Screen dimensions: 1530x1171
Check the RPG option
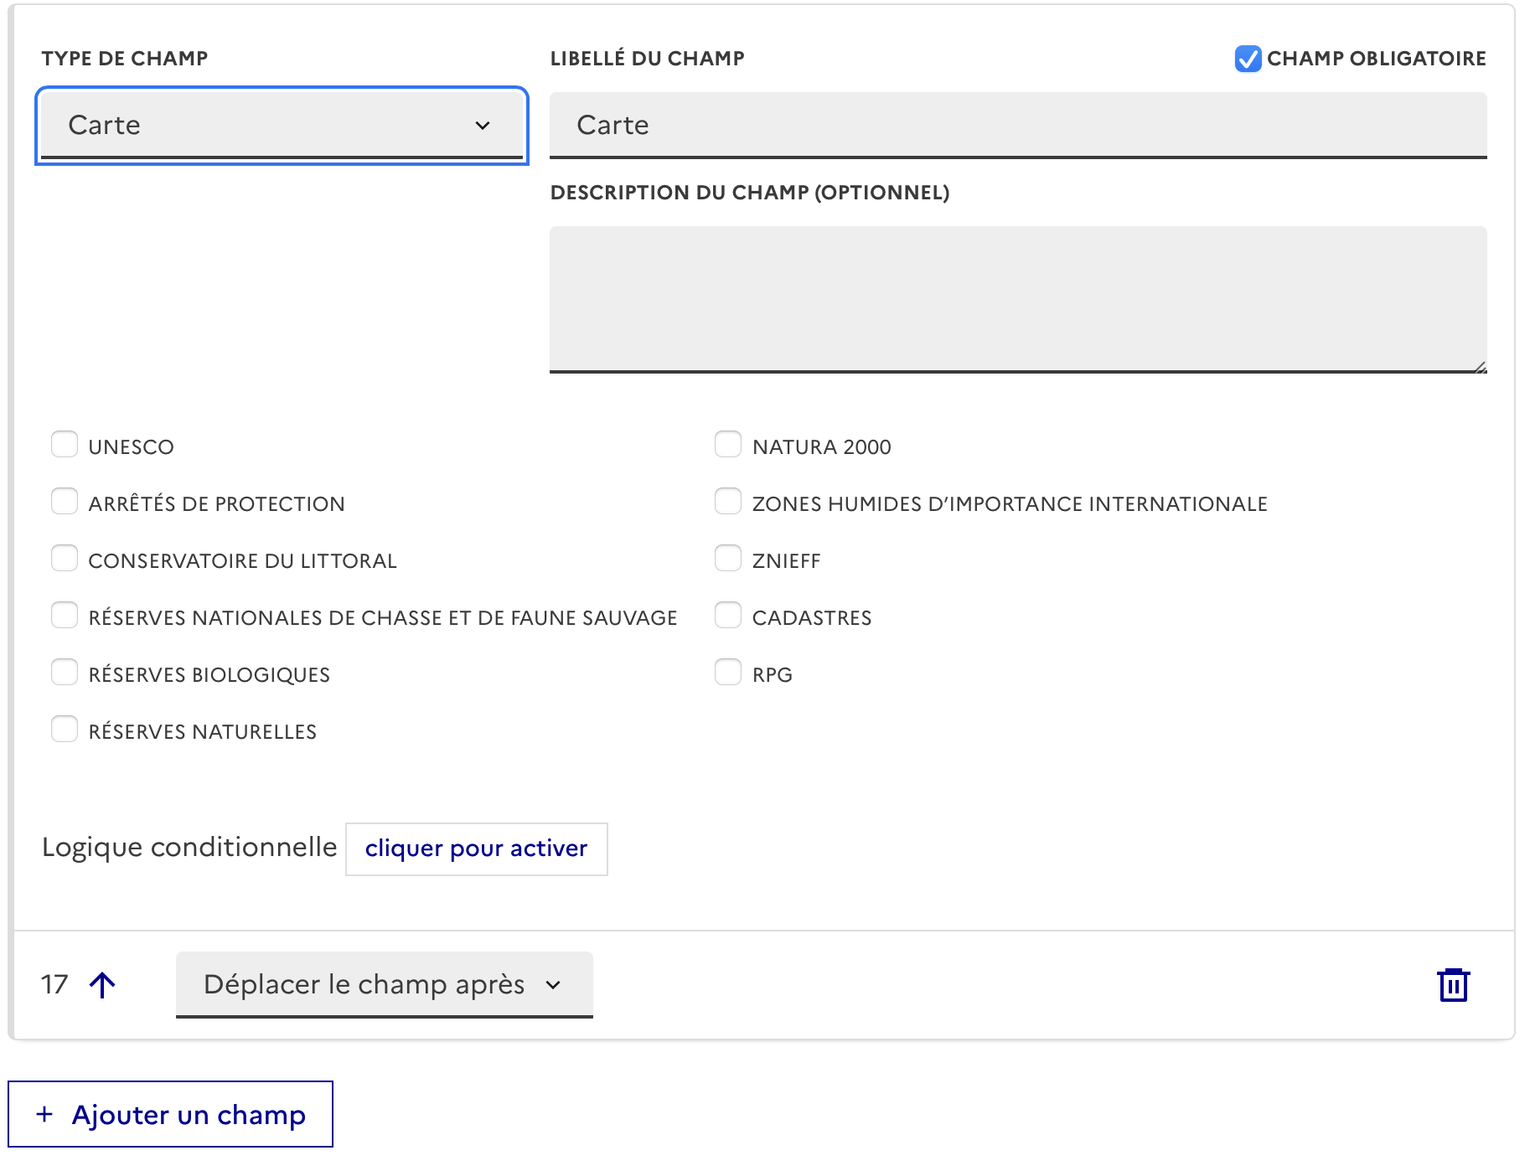tap(727, 673)
